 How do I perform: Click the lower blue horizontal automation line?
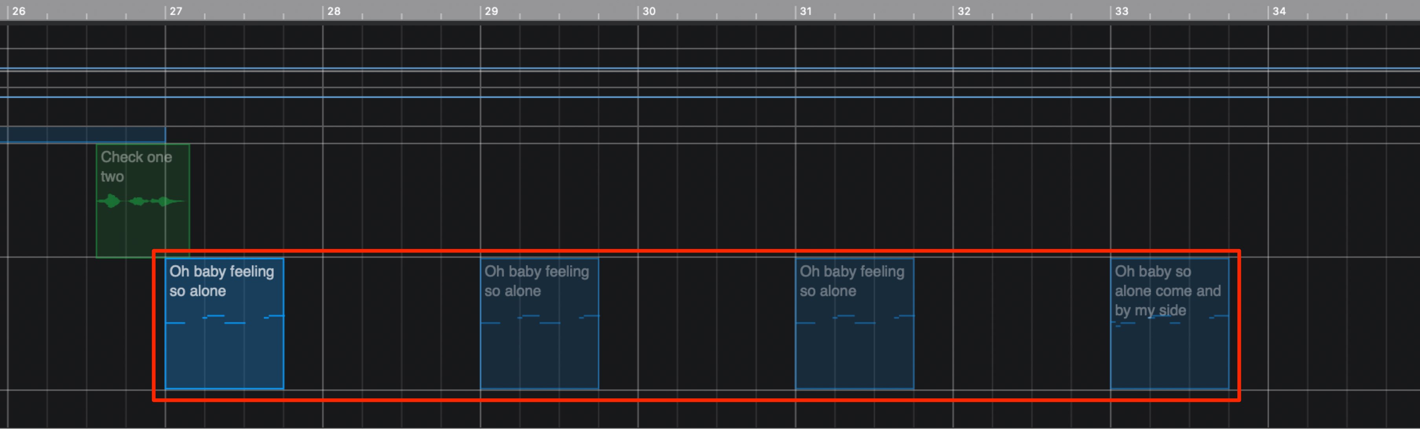[710, 97]
